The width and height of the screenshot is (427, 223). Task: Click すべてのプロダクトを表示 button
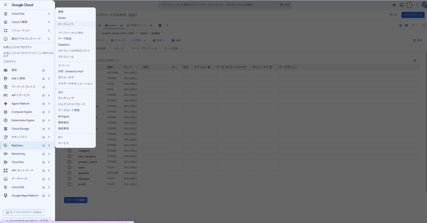[24, 213]
